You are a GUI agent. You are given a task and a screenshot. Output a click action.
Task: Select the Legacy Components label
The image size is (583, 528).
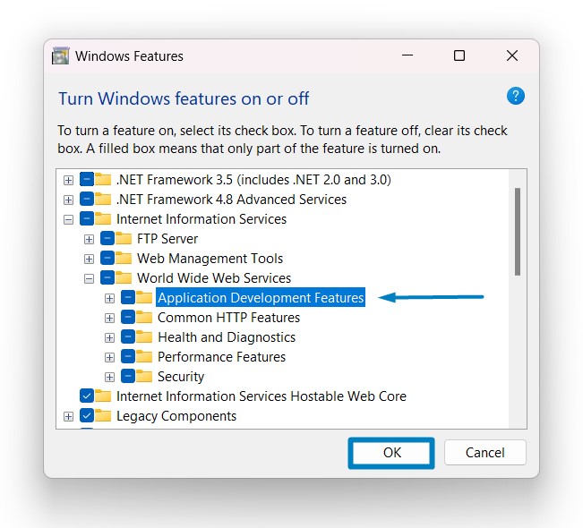[x=176, y=416]
